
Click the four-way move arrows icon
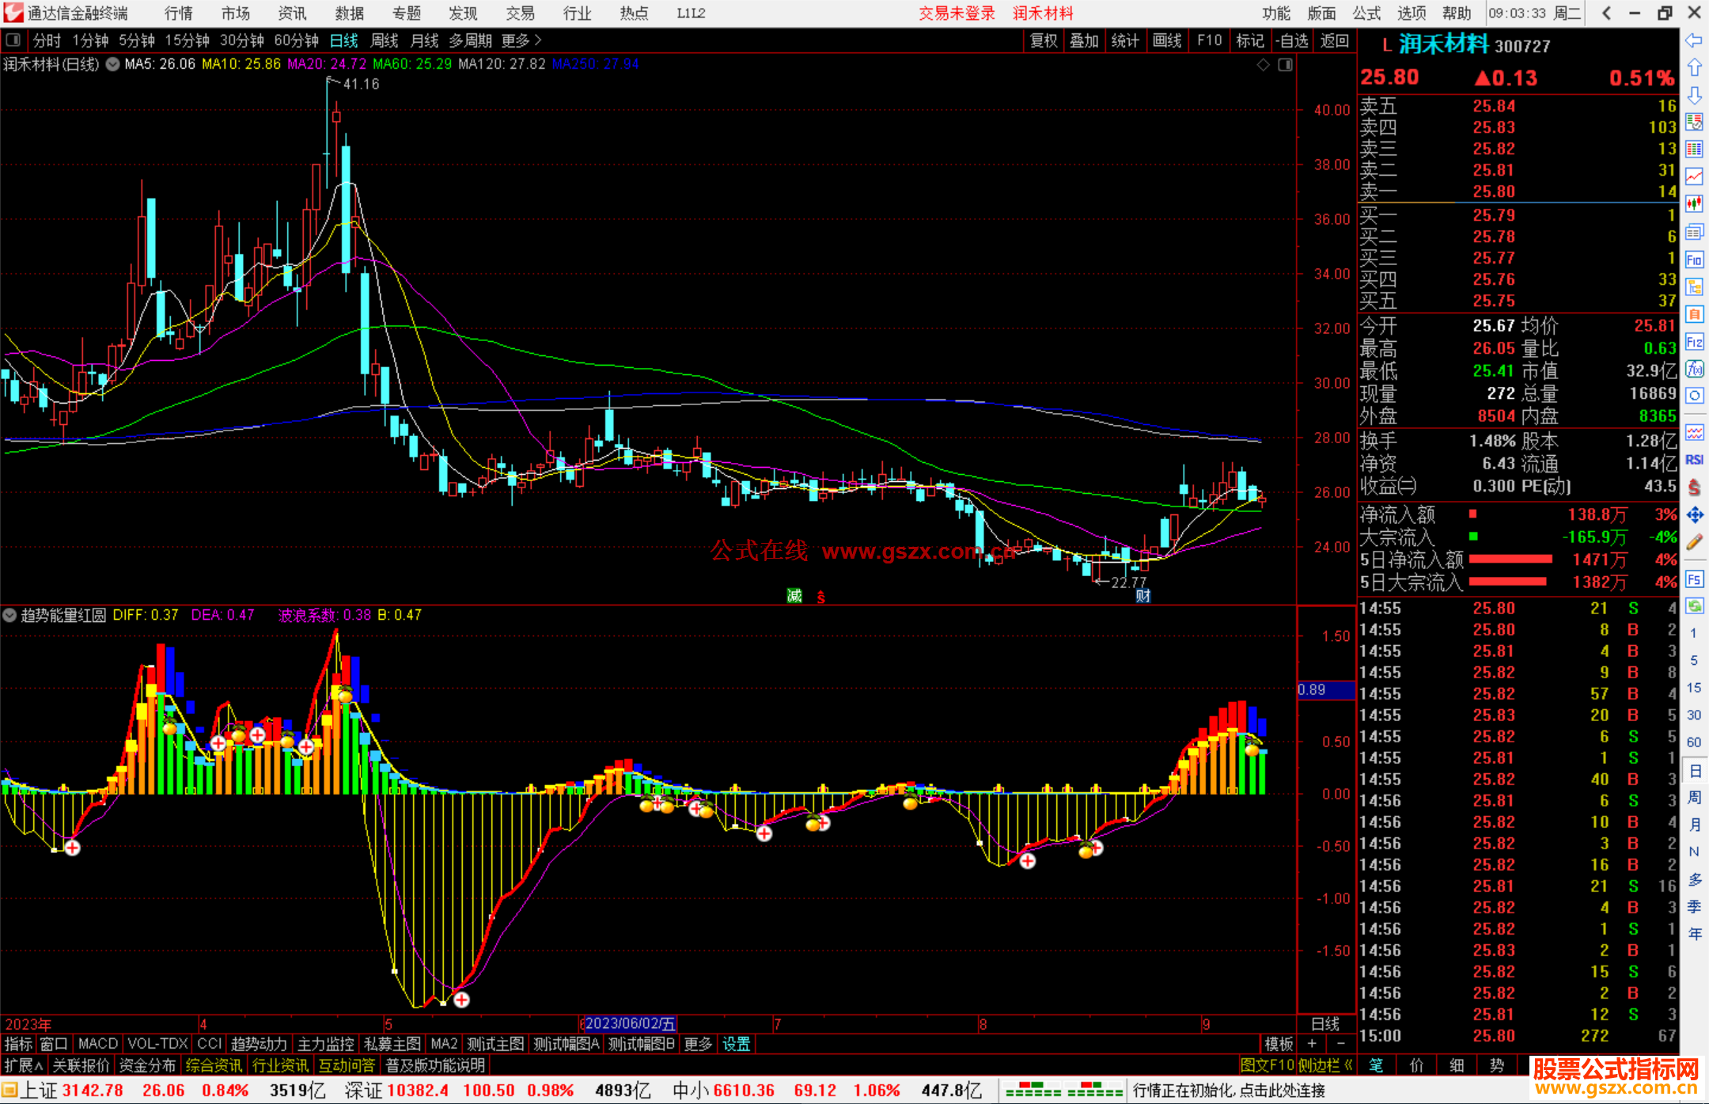[x=1694, y=515]
